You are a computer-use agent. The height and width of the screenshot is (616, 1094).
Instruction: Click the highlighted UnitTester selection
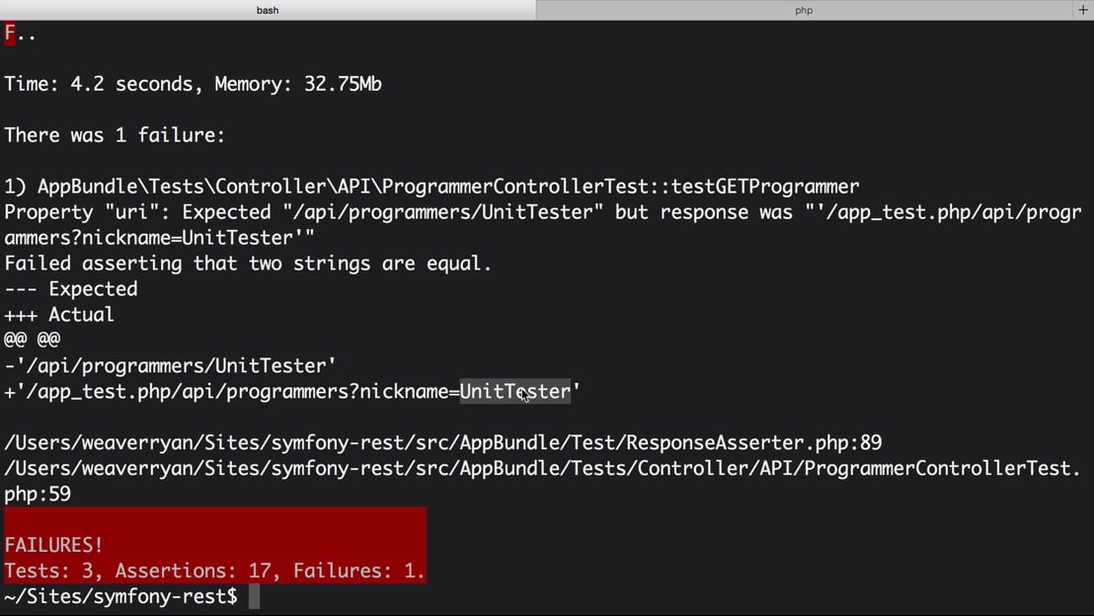pyautogui.click(x=514, y=392)
